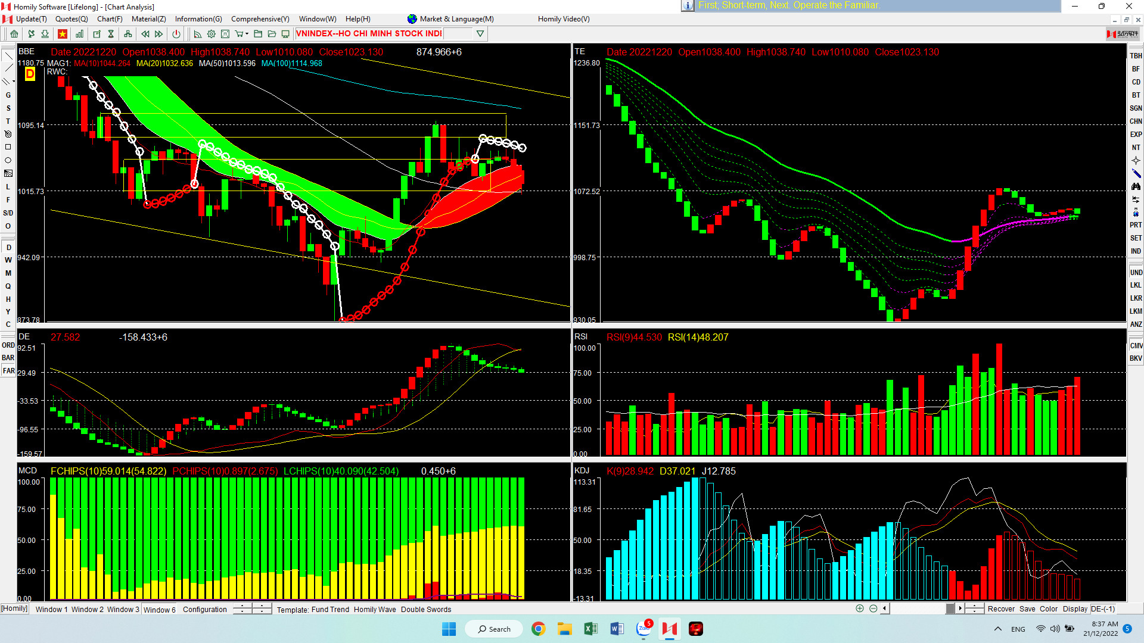Image resolution: width=1144 pixels, height=643 pixels.
Task: Click the power button toolbar icon
Action: click(176, 34)
